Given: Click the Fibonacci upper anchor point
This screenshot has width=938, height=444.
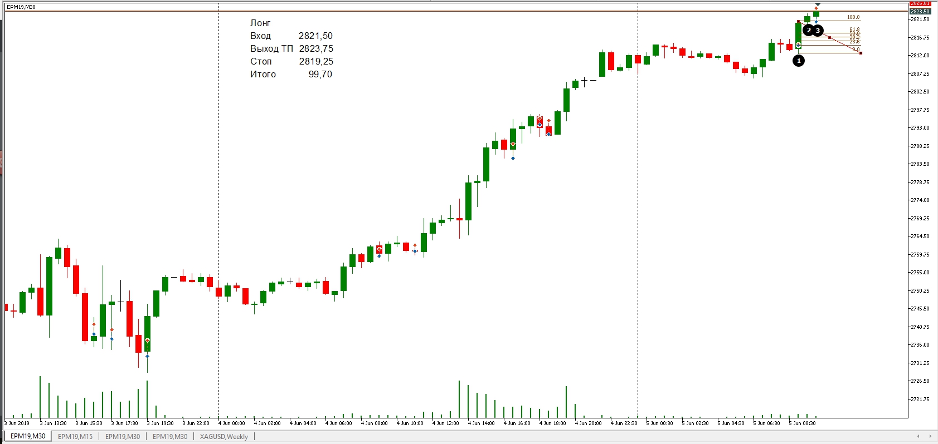Looking at the screenshot, I should point(798,21).
